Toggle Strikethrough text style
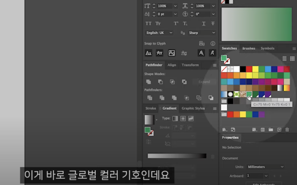 [213, 24]
